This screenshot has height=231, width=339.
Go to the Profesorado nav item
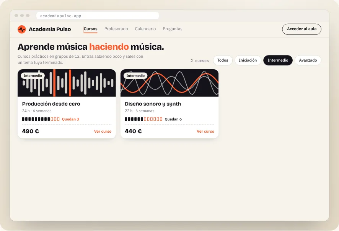116,29
